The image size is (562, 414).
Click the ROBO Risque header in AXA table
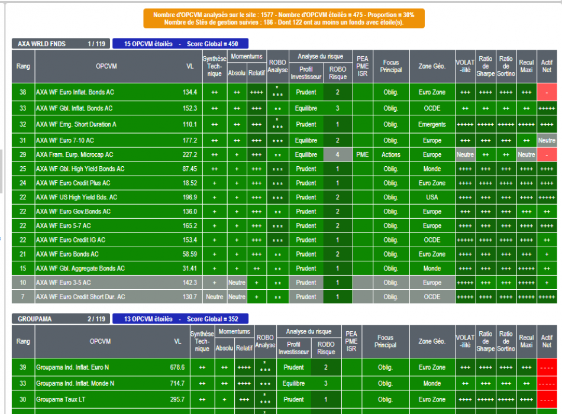tap(338, 73)
